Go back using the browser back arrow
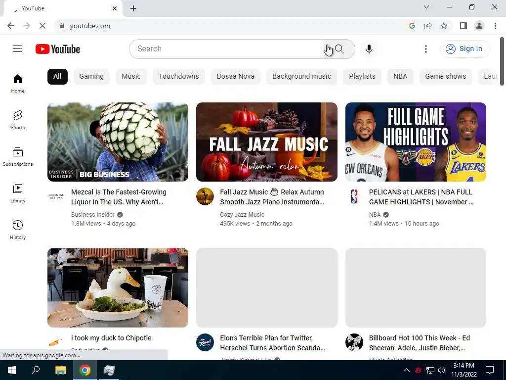The width and height of the screenshot is (506, 380). pos(11,26)
